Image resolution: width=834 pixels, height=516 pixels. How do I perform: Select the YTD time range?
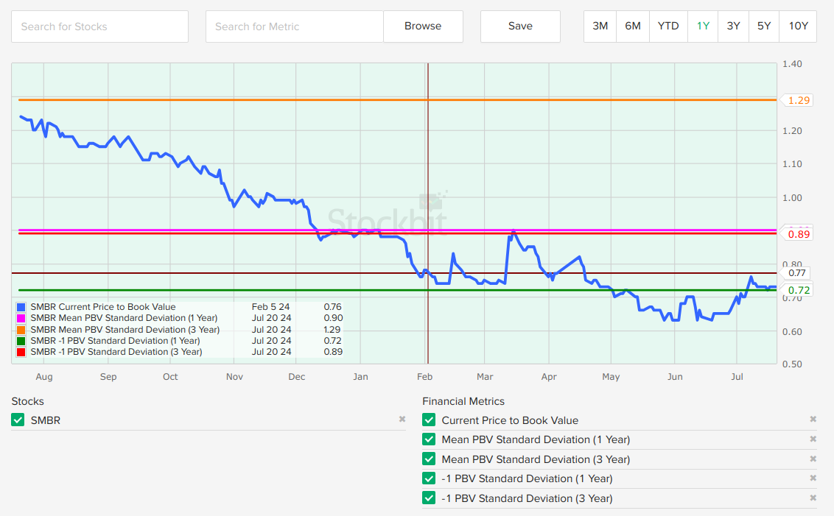pos(667,26)
